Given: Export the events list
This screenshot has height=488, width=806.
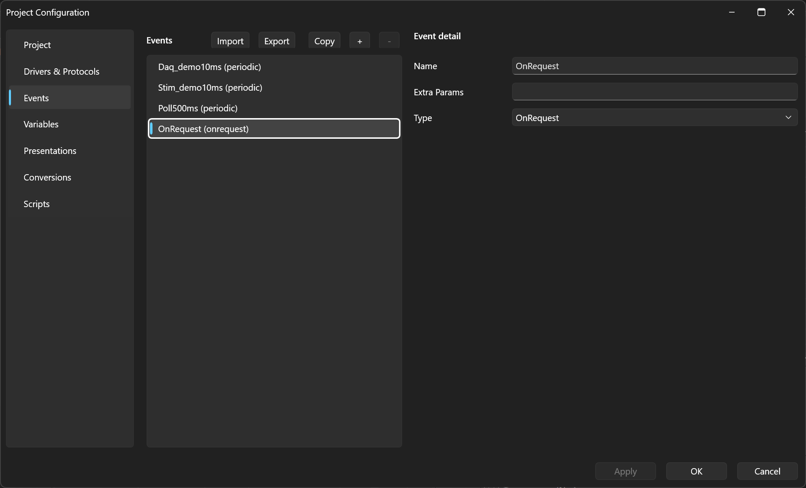Looking at the screenshot, I should (277, 41).
